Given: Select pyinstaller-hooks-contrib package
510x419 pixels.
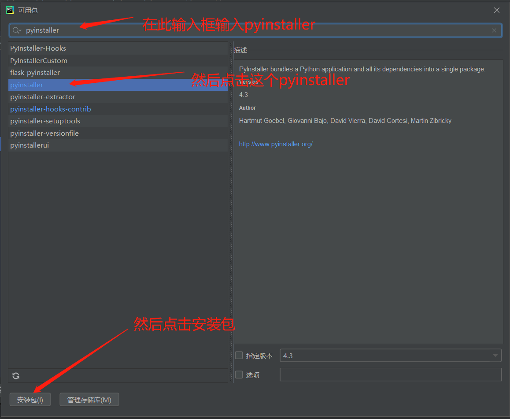Looking at the screenshot, I should 118,109.
